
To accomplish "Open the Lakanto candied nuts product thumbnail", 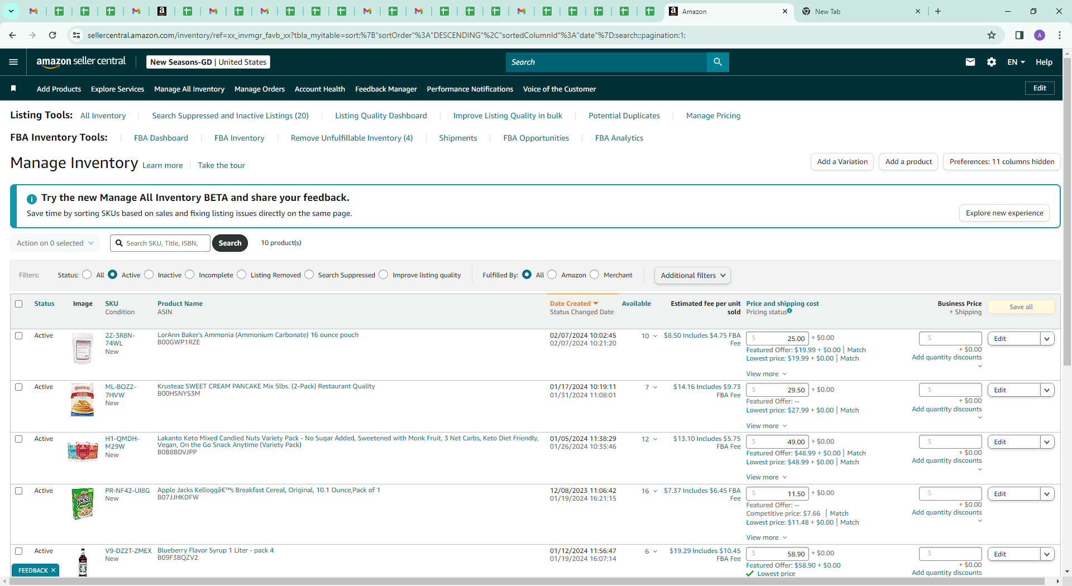I will pyautogui.click(x=83, y=451).
